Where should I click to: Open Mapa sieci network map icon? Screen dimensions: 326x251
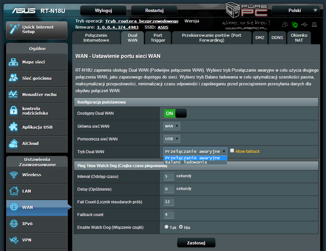14,62
